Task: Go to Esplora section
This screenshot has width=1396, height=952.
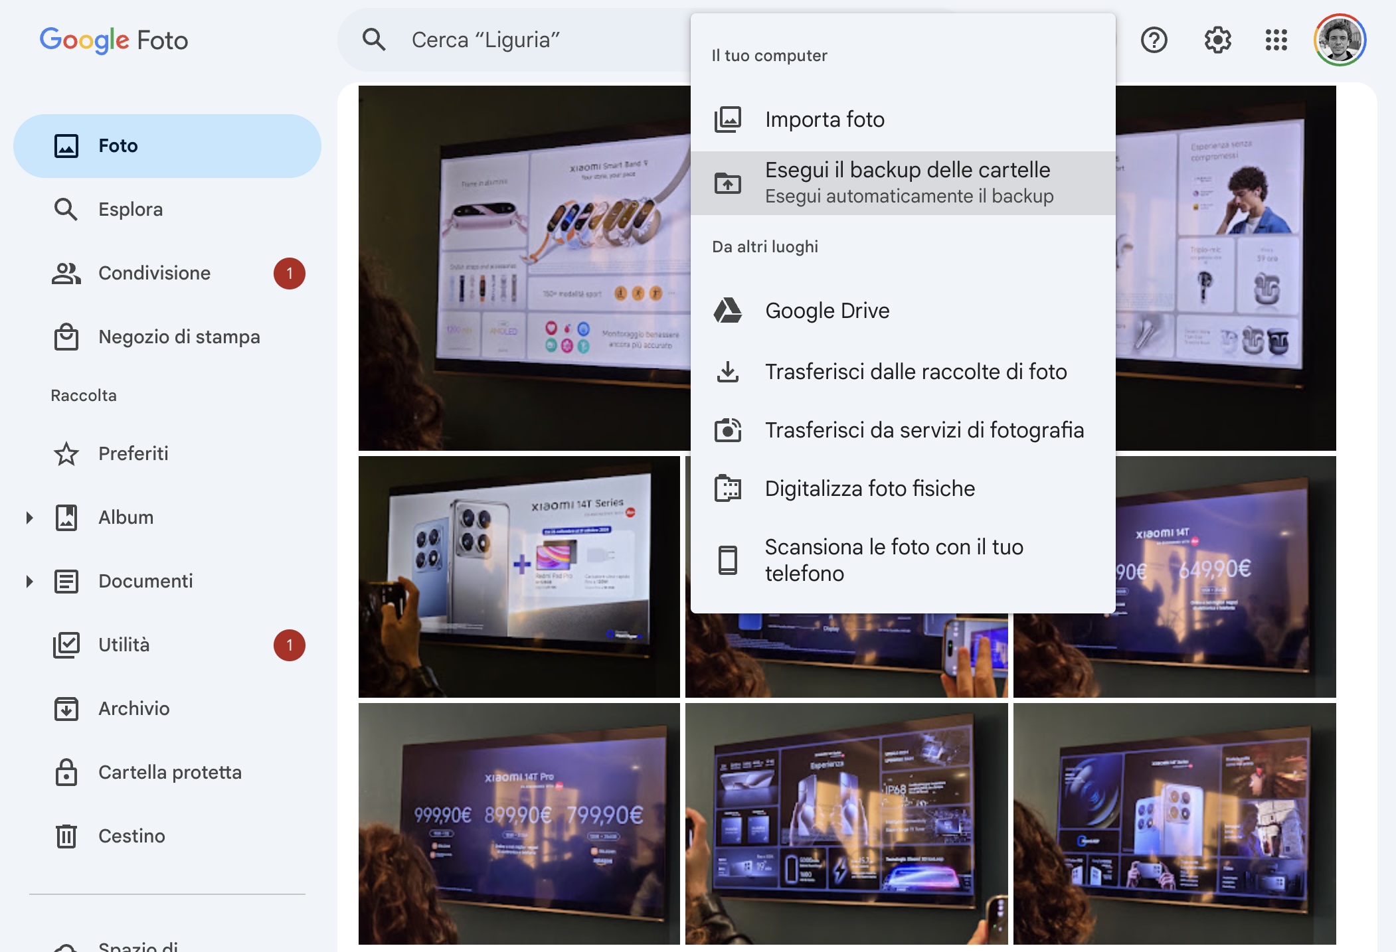Action: coord(167,210)
